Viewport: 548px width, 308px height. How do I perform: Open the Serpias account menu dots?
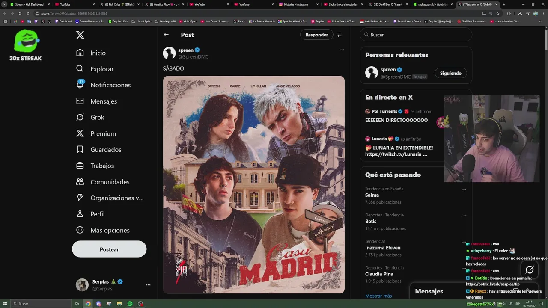(x=148, y=285)
